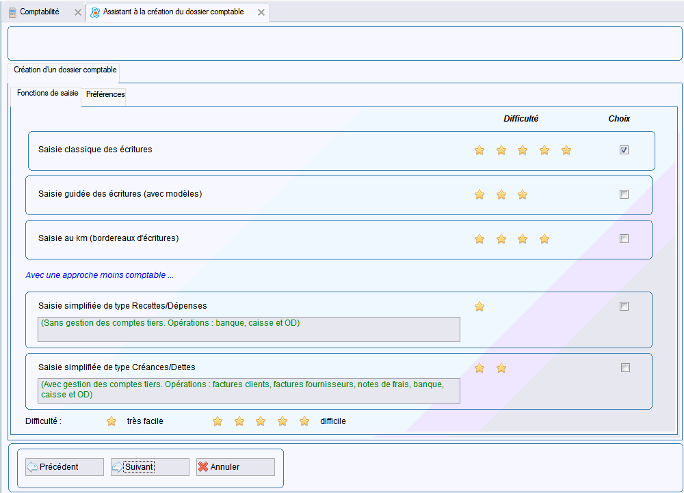Click fifth star of Saisie classique row
Image resolution: width=684 pixels, height=493 pixels.
tap(566, 150)
